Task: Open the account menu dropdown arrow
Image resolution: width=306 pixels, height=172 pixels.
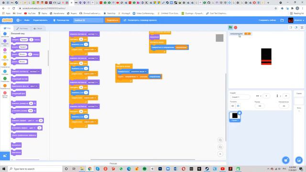Action: point(304,20)
